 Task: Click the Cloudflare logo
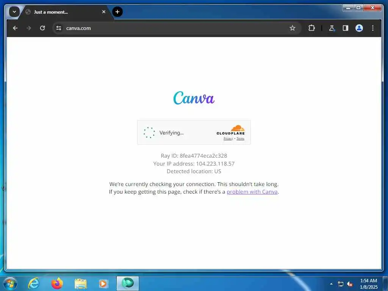click(231, 130)
